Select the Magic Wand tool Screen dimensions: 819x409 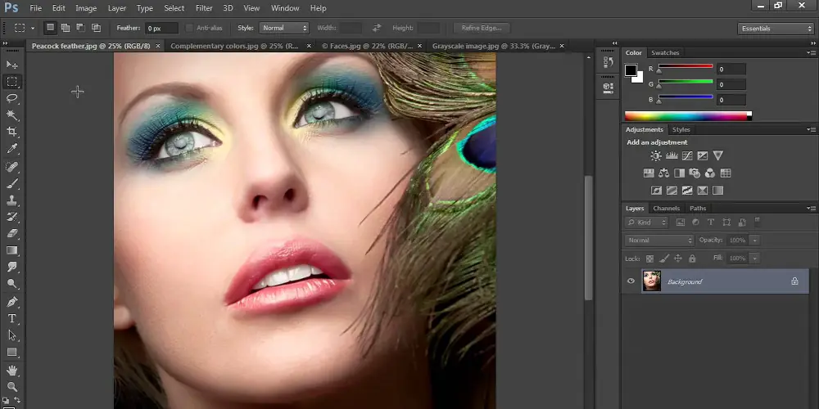tap(12, 115)
